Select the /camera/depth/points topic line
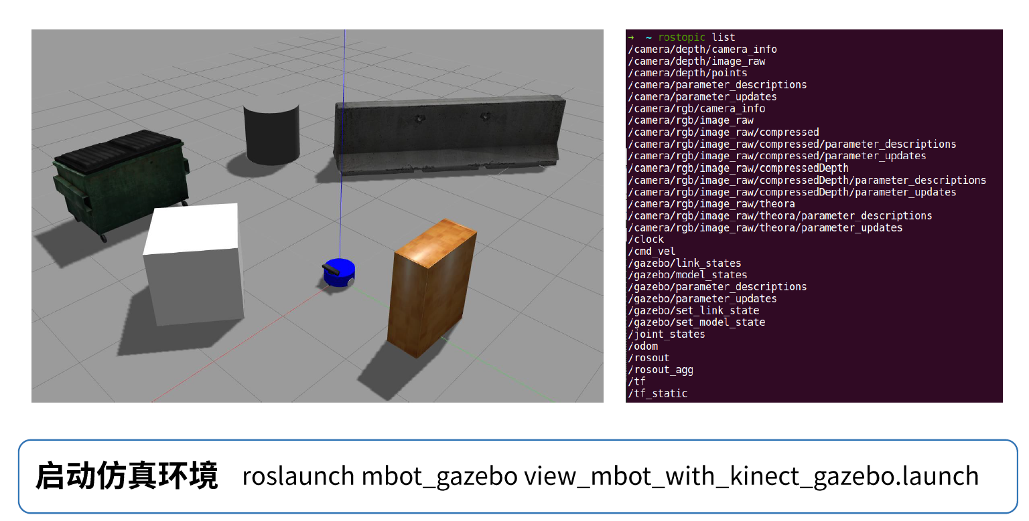The width and height of the screenshot is (1029, 521). pyautogui.click(x=687, y=73)
